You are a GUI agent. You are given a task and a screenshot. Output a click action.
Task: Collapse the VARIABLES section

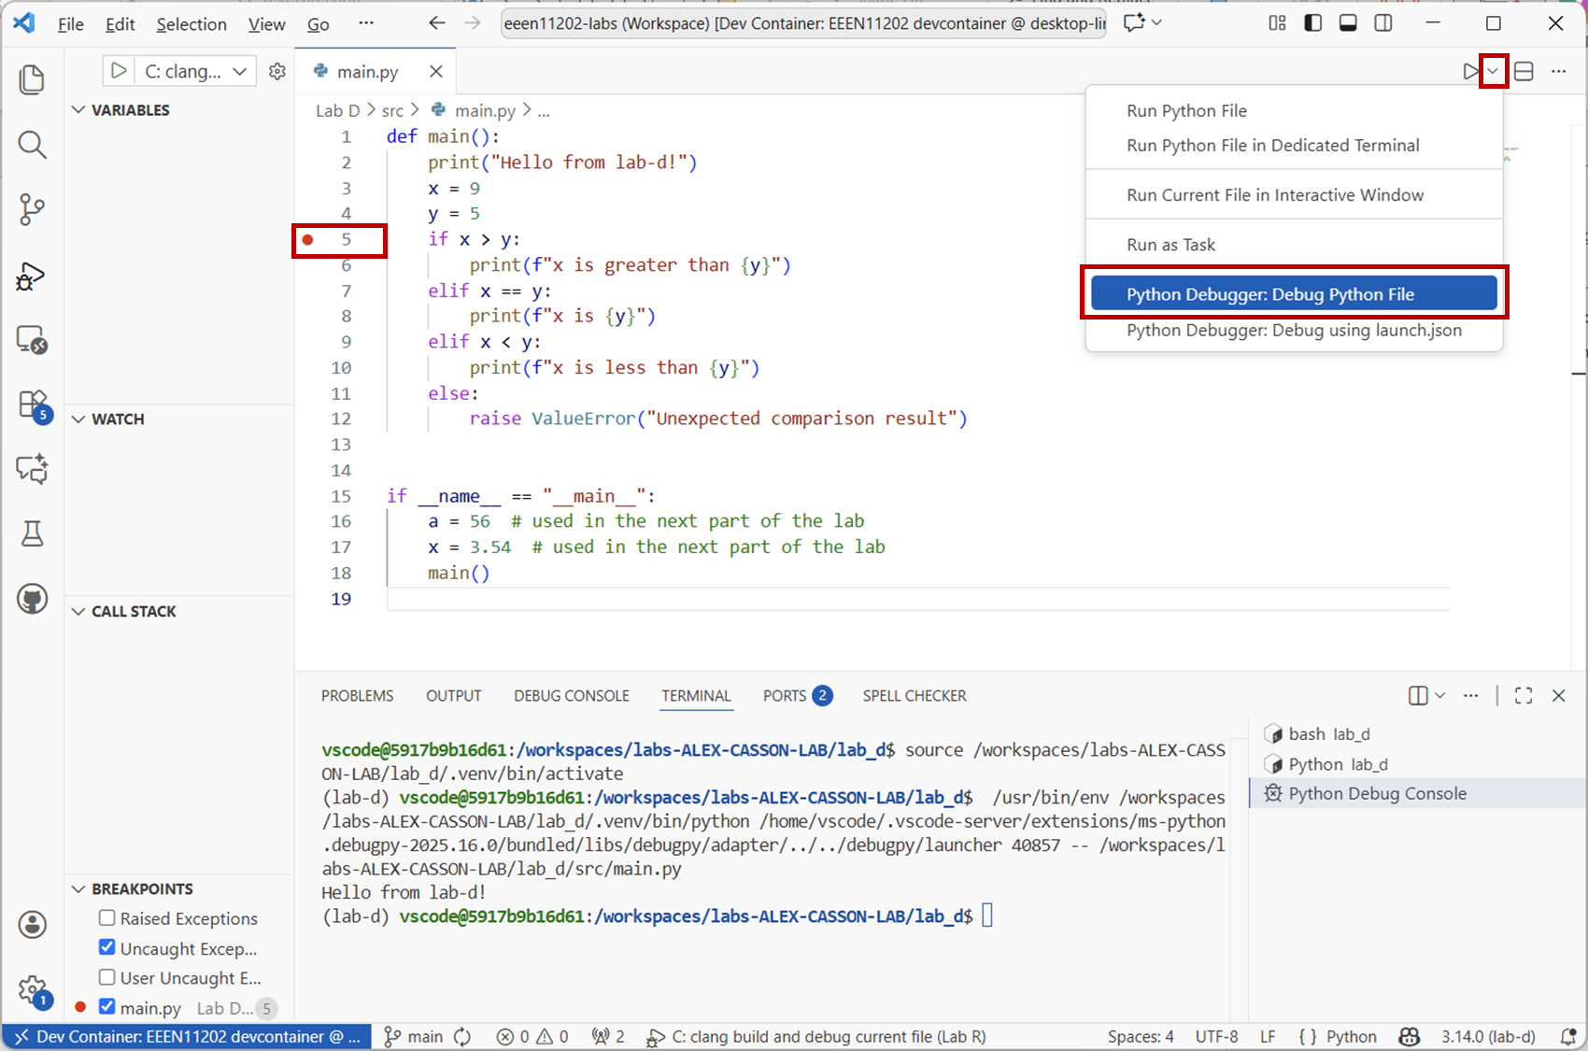(79, 110)
